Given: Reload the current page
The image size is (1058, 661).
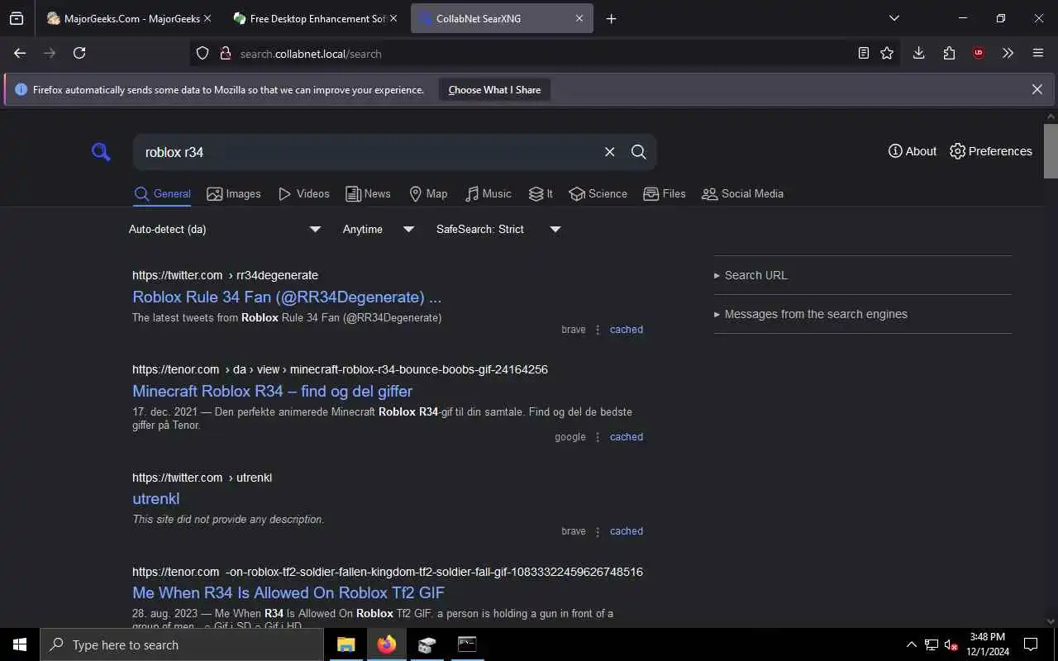Looking at the screenshot, I should (79, 53).
